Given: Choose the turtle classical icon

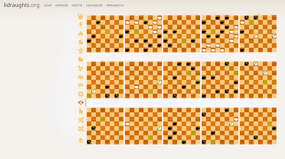Looking at the screenshot, I should tap(81, 51).
